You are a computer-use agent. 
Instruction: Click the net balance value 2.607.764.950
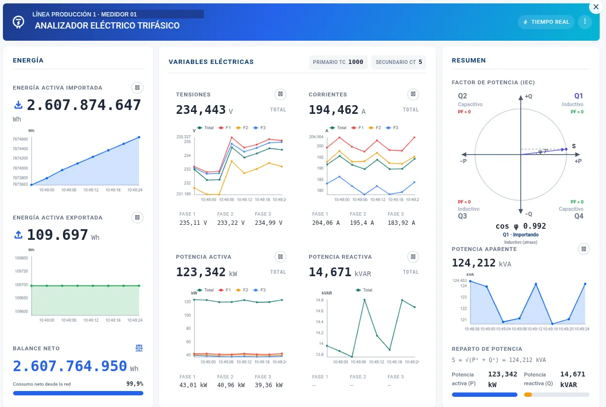click(x=70, y=366)
